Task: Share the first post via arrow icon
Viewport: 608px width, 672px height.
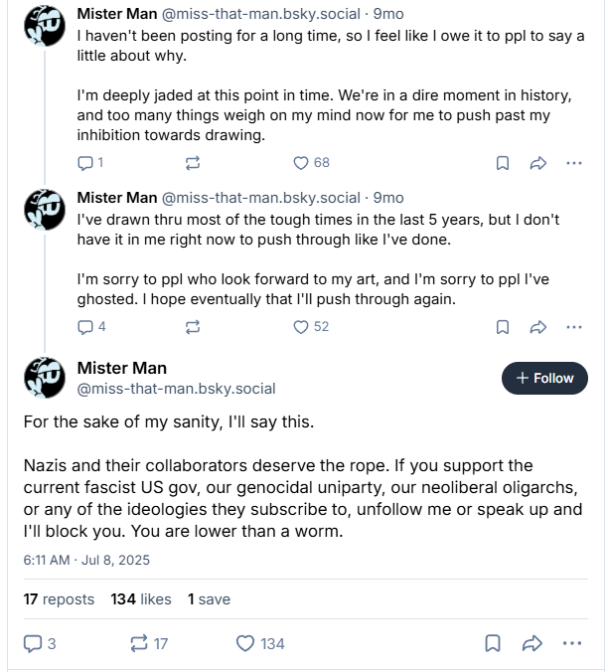Action: pos(537,162)
